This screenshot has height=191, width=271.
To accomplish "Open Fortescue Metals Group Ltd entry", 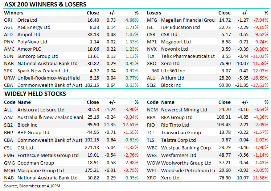I will pos(48,155).
